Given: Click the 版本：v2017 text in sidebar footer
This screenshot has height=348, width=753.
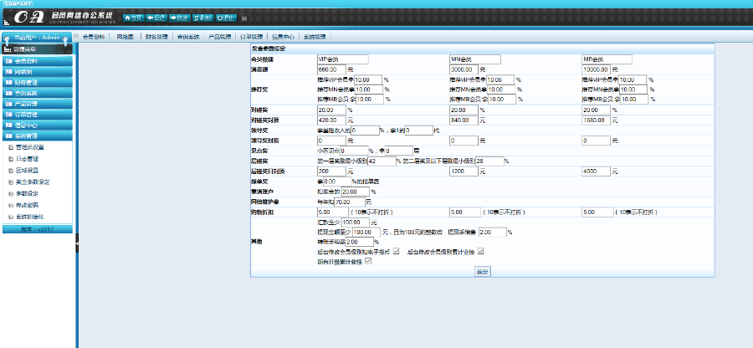Looking at the screenshot, I should (38, 229).
